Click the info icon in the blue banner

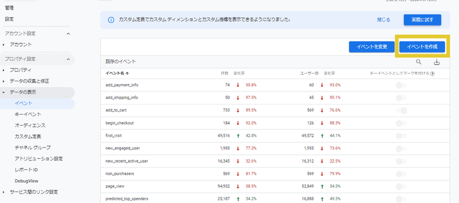(111, 20)
